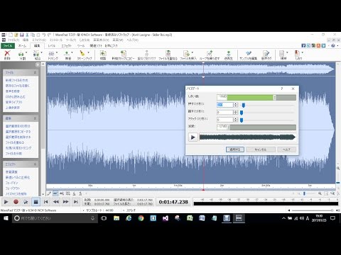The height and width of the screenshot is (255, 341).
Task: Collapse the エフェクト section in sidebar
Action: pos(35,164)
